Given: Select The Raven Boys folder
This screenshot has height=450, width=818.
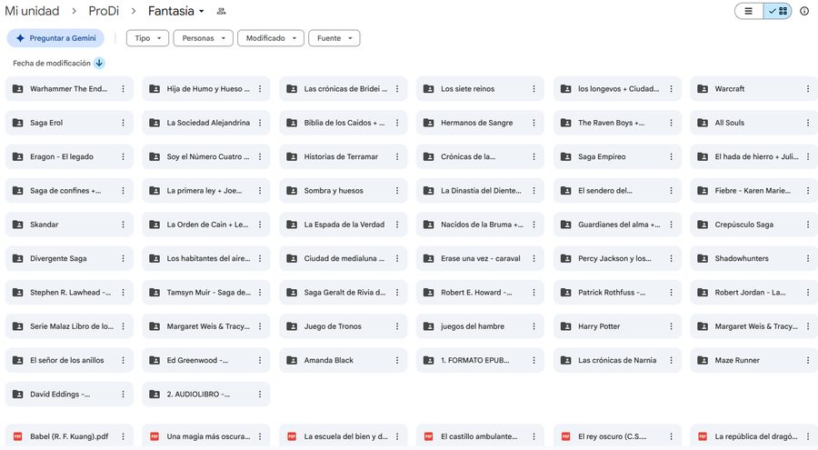Looking at the screenshot, I should pyautogui.click(x=617, y=123).
